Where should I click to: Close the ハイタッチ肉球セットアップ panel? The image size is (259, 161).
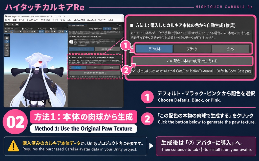[x=120, y=25]
